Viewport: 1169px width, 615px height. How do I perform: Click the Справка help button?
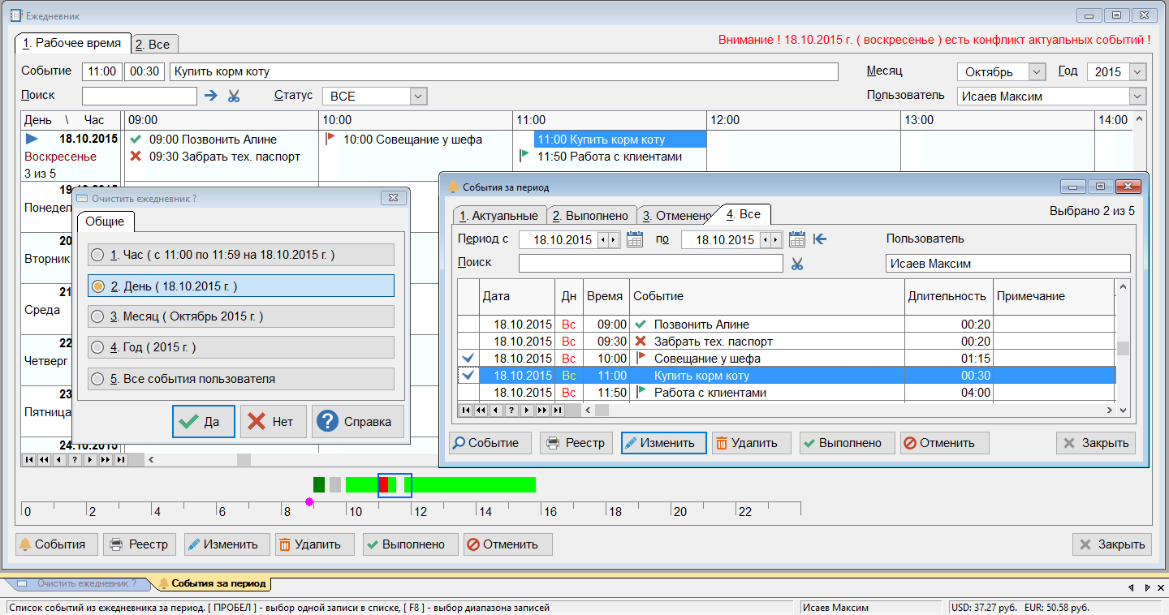click(x=357, y=422)
